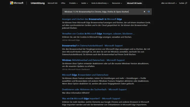The image size is (190, 107).
Task: Open the Unterstützung home link
Action: tap(37, 3)
